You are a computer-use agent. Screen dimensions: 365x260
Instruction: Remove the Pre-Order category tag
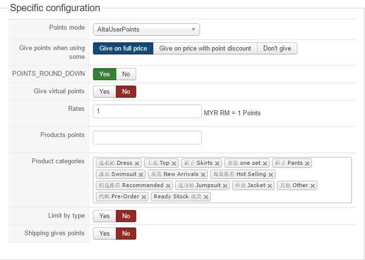point(144,197)
